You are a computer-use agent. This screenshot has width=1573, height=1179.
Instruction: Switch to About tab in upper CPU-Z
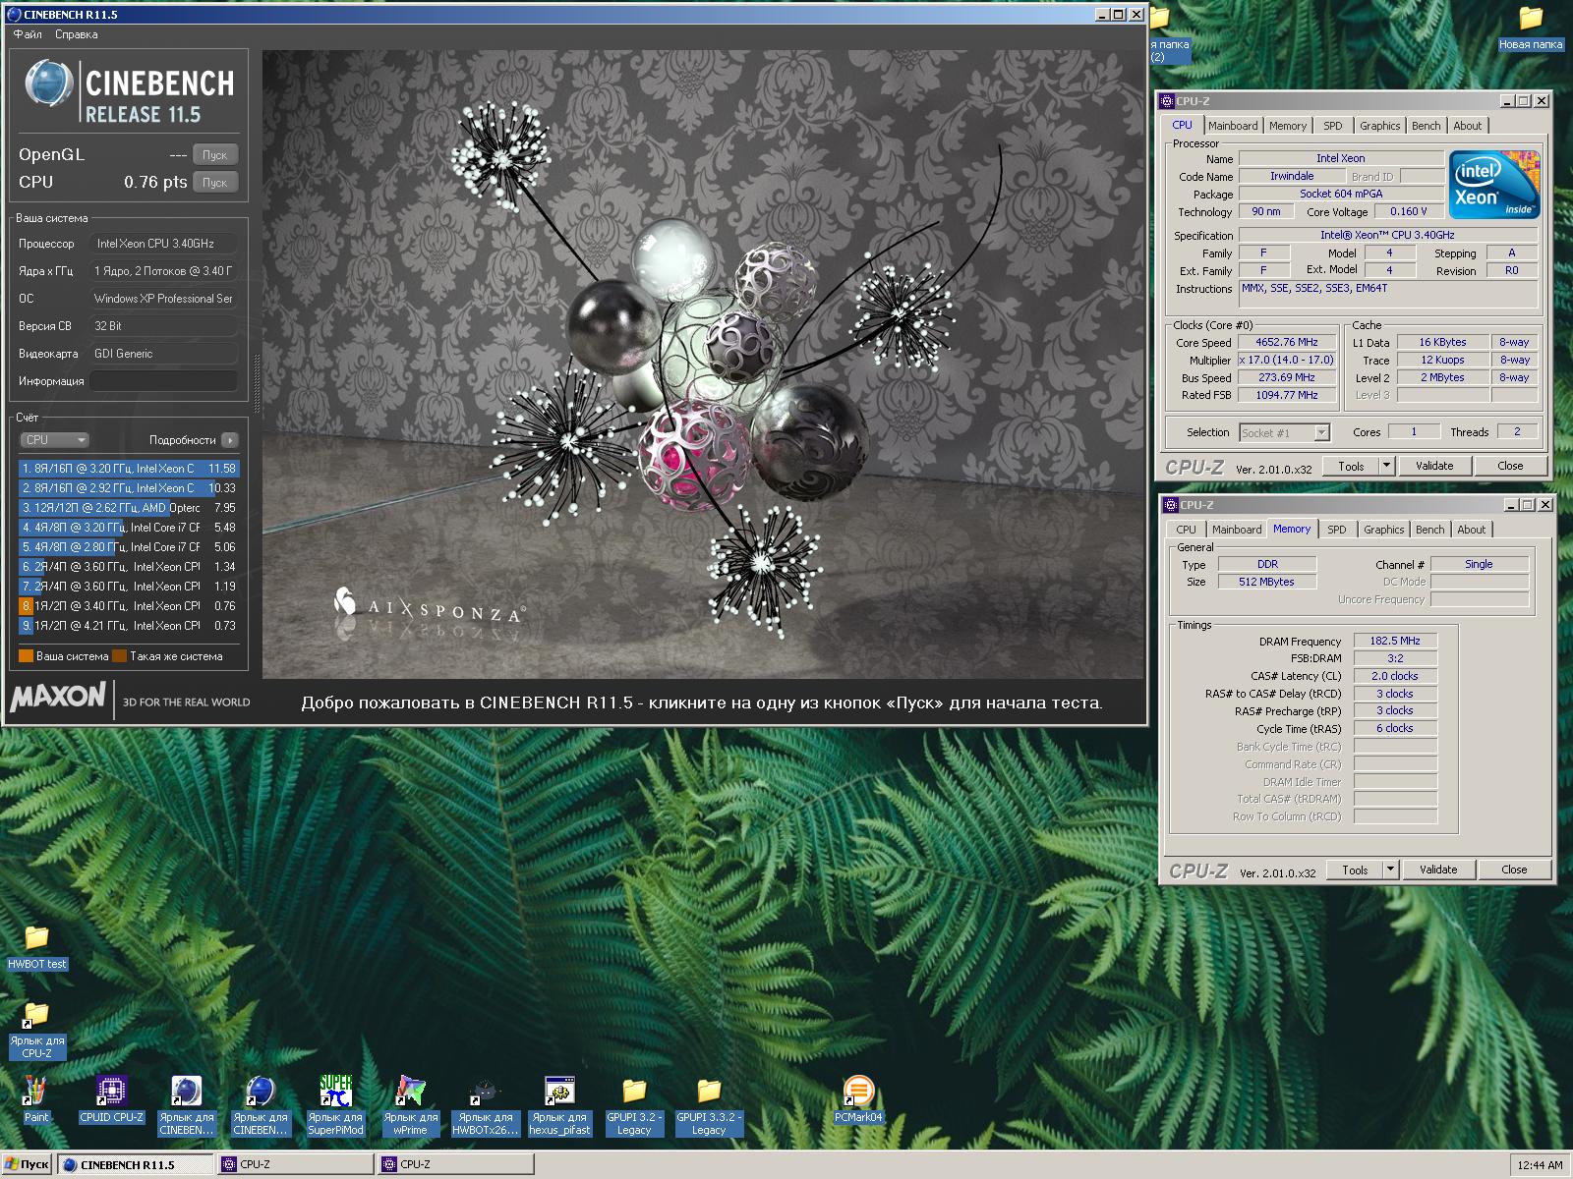[x=1468, y=126]
